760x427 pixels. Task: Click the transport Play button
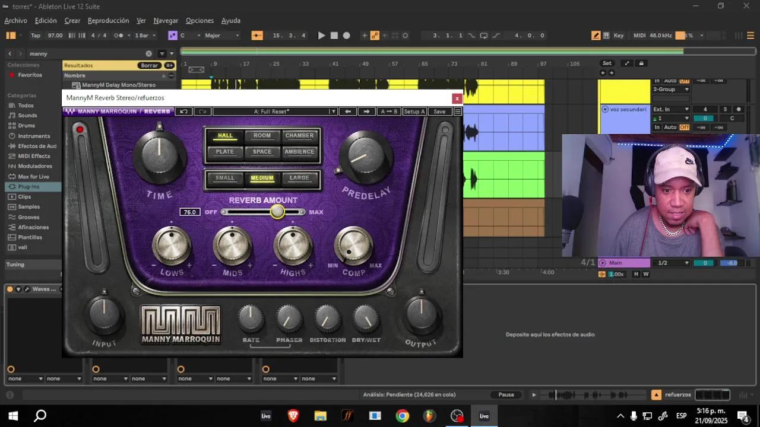click(321, 36)
